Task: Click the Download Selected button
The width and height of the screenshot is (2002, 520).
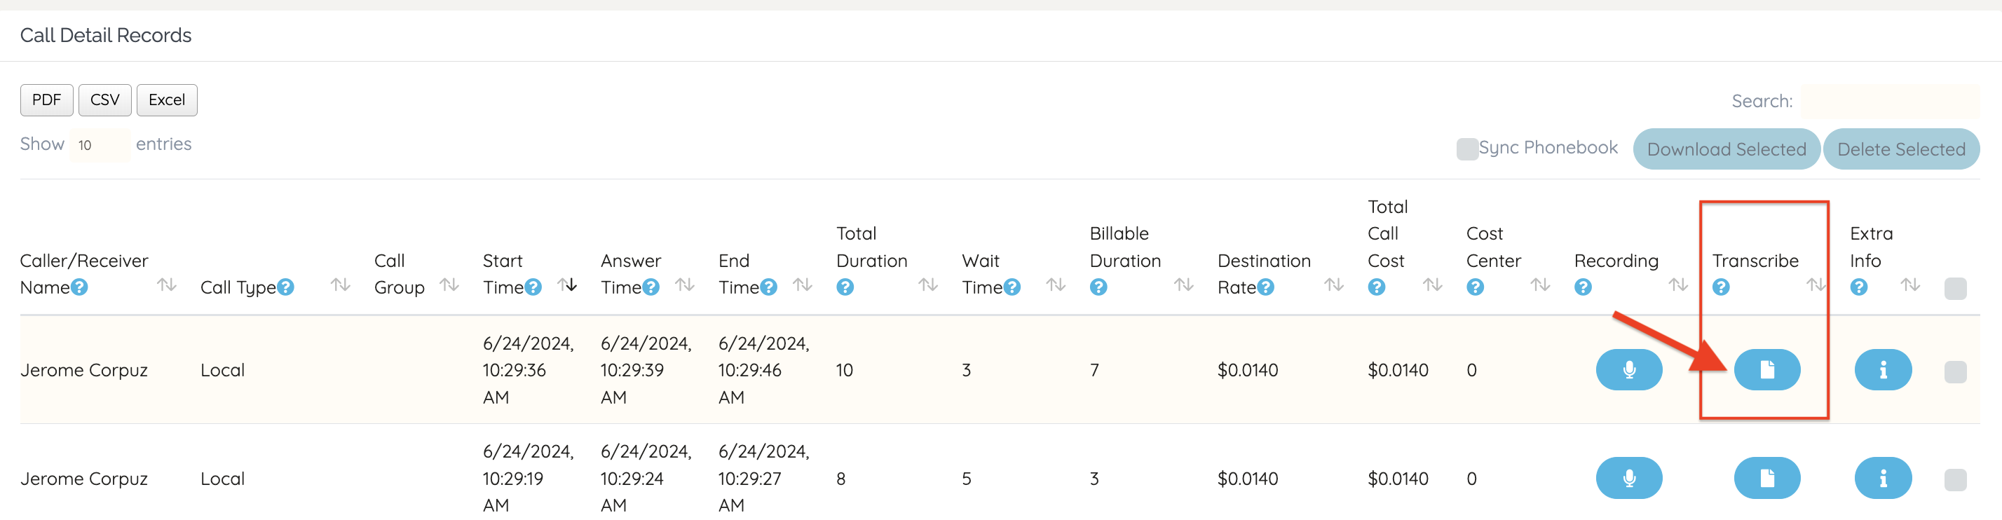Action: pos(1725,149)
